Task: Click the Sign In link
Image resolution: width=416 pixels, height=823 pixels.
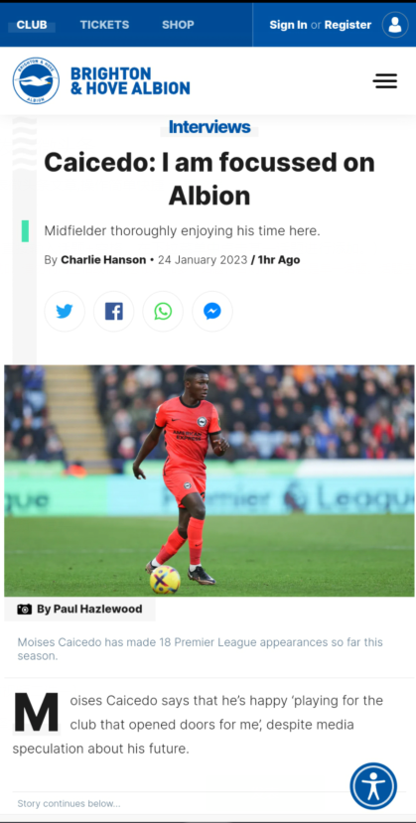Action: 288,25
